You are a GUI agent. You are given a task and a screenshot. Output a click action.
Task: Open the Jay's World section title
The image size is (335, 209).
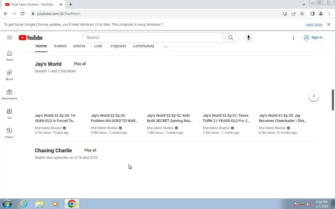48,64
